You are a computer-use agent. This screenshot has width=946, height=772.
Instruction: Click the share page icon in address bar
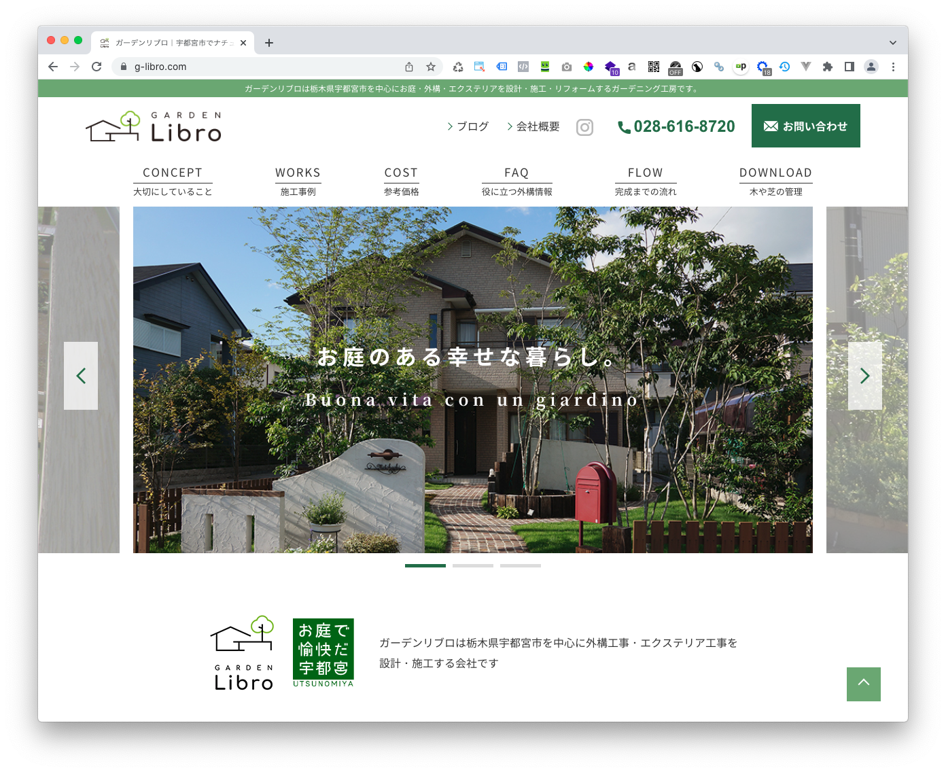click(409, 67)
